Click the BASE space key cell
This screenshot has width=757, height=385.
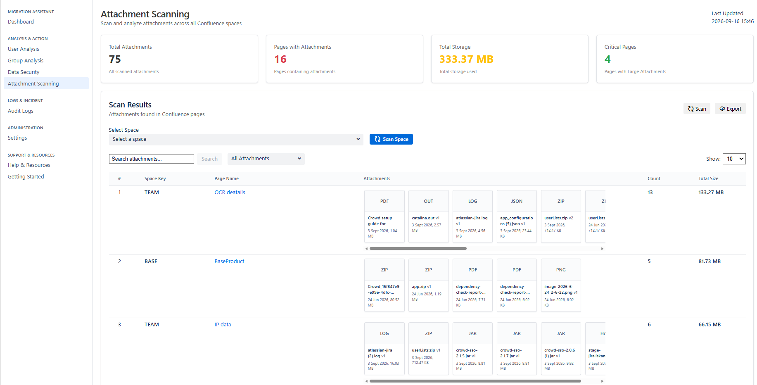[151, 261]
